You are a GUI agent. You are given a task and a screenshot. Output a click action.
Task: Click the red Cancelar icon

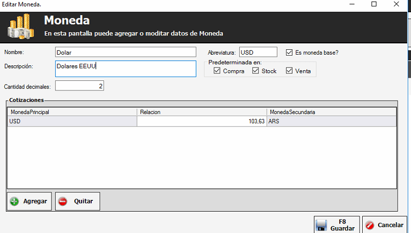click(x=370, y=225)
